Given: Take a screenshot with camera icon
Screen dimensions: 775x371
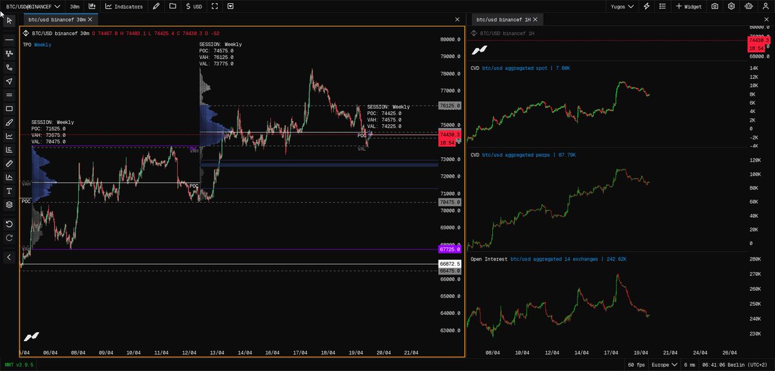Looking at the screenshot, I should point(715,6).
